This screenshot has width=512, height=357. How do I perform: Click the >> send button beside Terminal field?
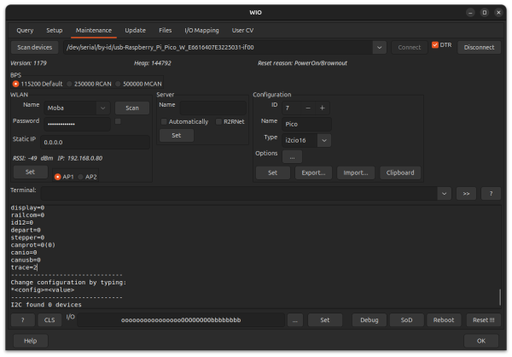[466, 193]
